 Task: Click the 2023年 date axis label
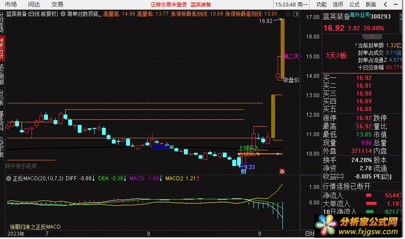16,234
